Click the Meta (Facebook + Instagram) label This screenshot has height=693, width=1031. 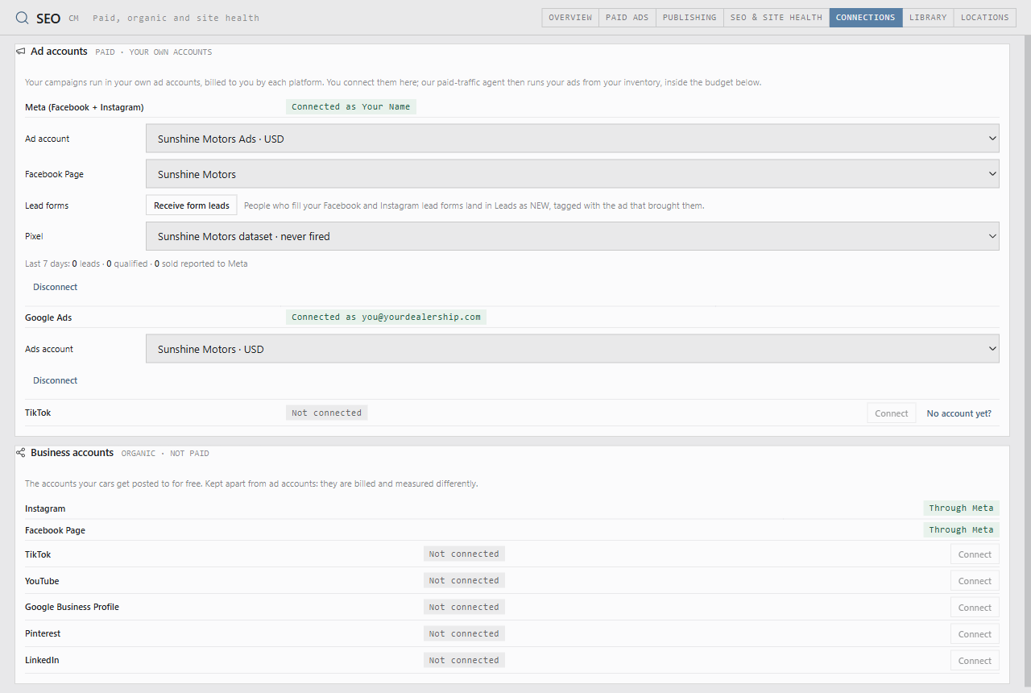pyautogui.click(x=85, y=107)
